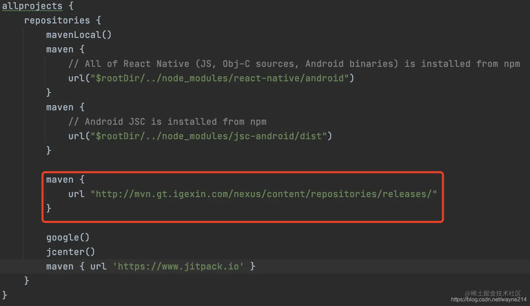Click the 'jcenter()' line
The width and height of the screenshot is (530, 306).
click(x=70, y=252)
